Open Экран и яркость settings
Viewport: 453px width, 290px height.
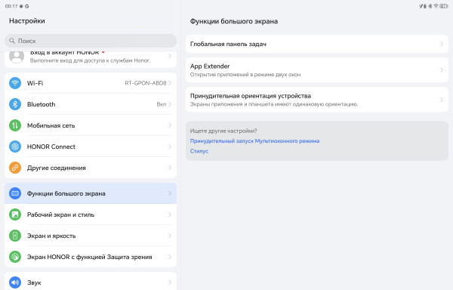(x=91, y=236)
